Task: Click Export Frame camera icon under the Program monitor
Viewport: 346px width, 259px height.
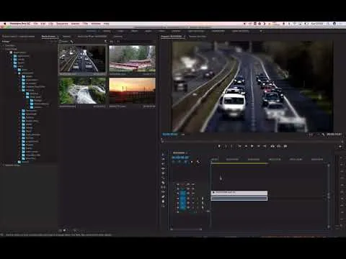Action: pos(285,146)
